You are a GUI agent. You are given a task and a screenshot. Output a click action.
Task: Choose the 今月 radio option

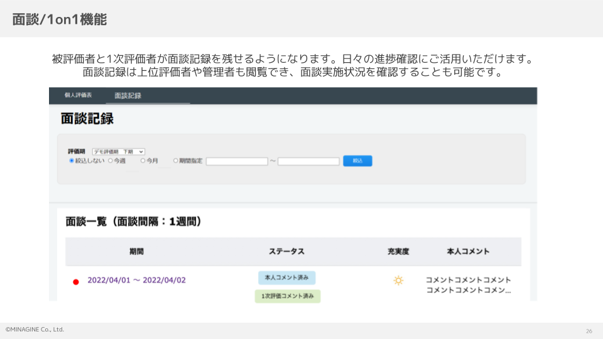143,161
